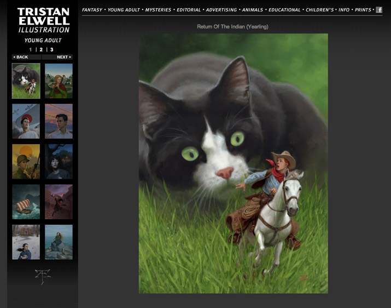Go to thumbnail page 3

52,49
